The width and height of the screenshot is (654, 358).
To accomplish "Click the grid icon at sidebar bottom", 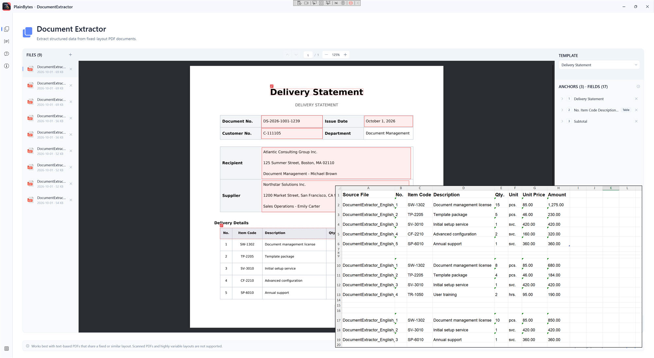I will click(x=7, y=349).
